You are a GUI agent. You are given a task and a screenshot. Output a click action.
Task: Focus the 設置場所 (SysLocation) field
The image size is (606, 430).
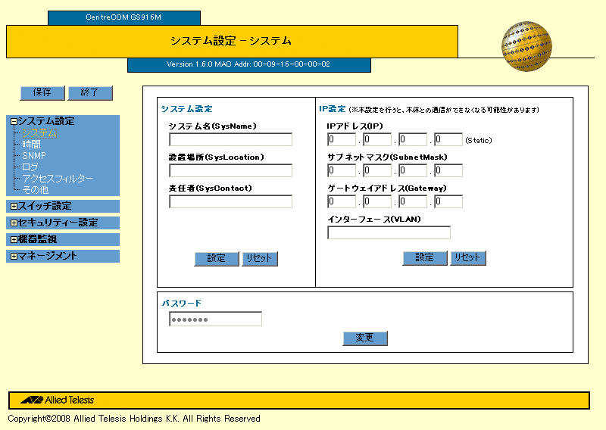tap(230, 170)
